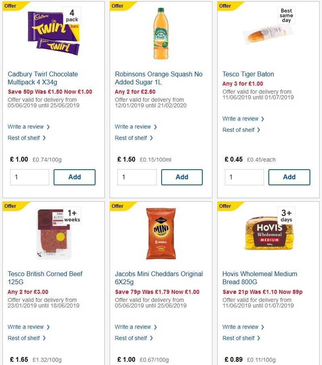
Task: Add Tesco Tiger Baton to basket
Action: (x=289, y=177)
